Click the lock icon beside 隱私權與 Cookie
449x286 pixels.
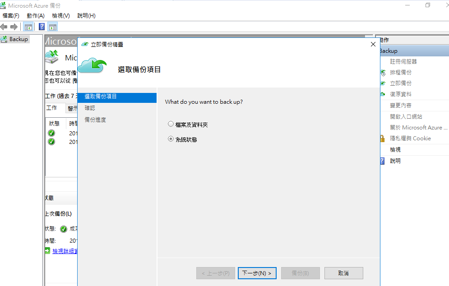click(382, 138)
